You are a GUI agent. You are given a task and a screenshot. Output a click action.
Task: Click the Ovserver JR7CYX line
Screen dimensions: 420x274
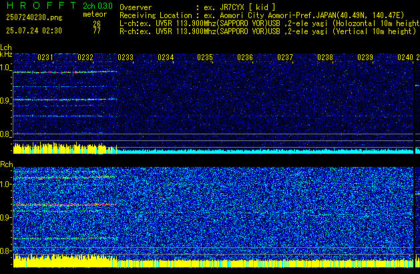(198, 7)
